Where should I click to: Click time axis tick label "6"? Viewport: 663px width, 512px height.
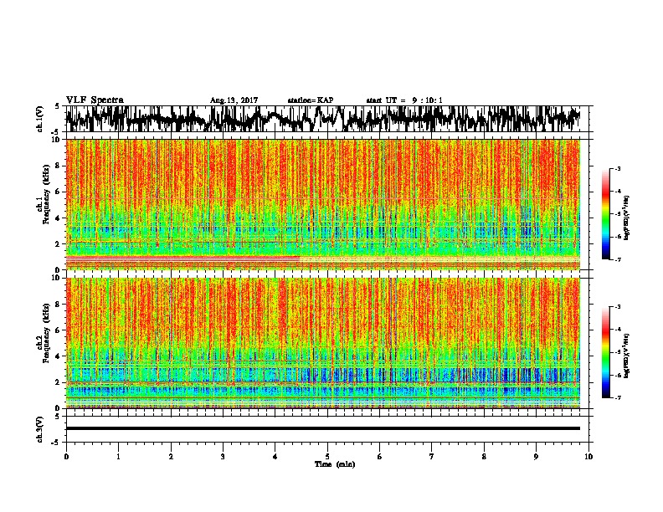380,457
